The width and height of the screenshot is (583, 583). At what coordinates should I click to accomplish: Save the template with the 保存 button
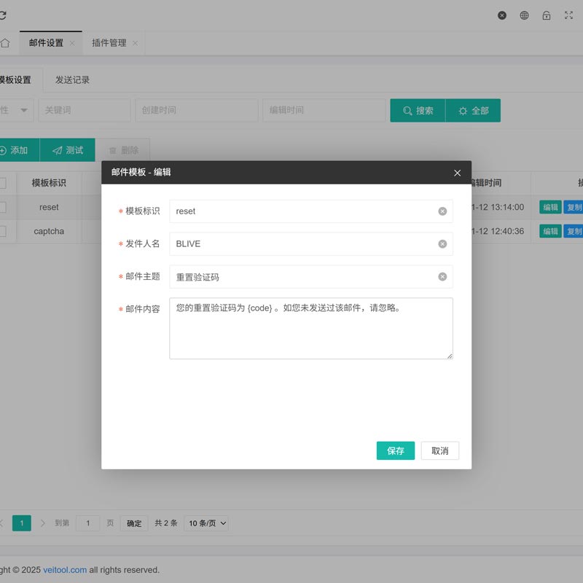(x=395, y=450)
